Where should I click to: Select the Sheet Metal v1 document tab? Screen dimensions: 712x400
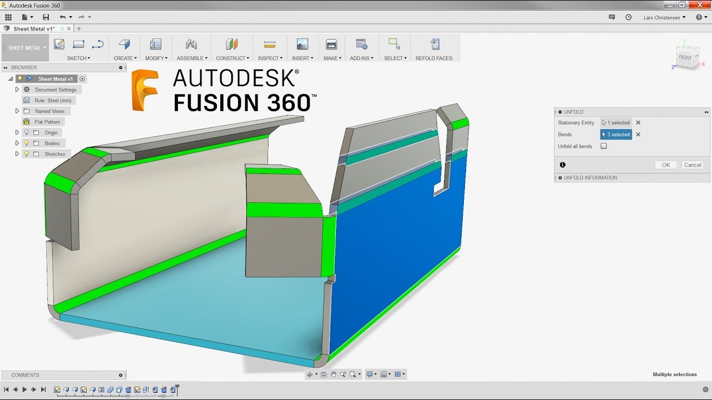coord(33,29)
